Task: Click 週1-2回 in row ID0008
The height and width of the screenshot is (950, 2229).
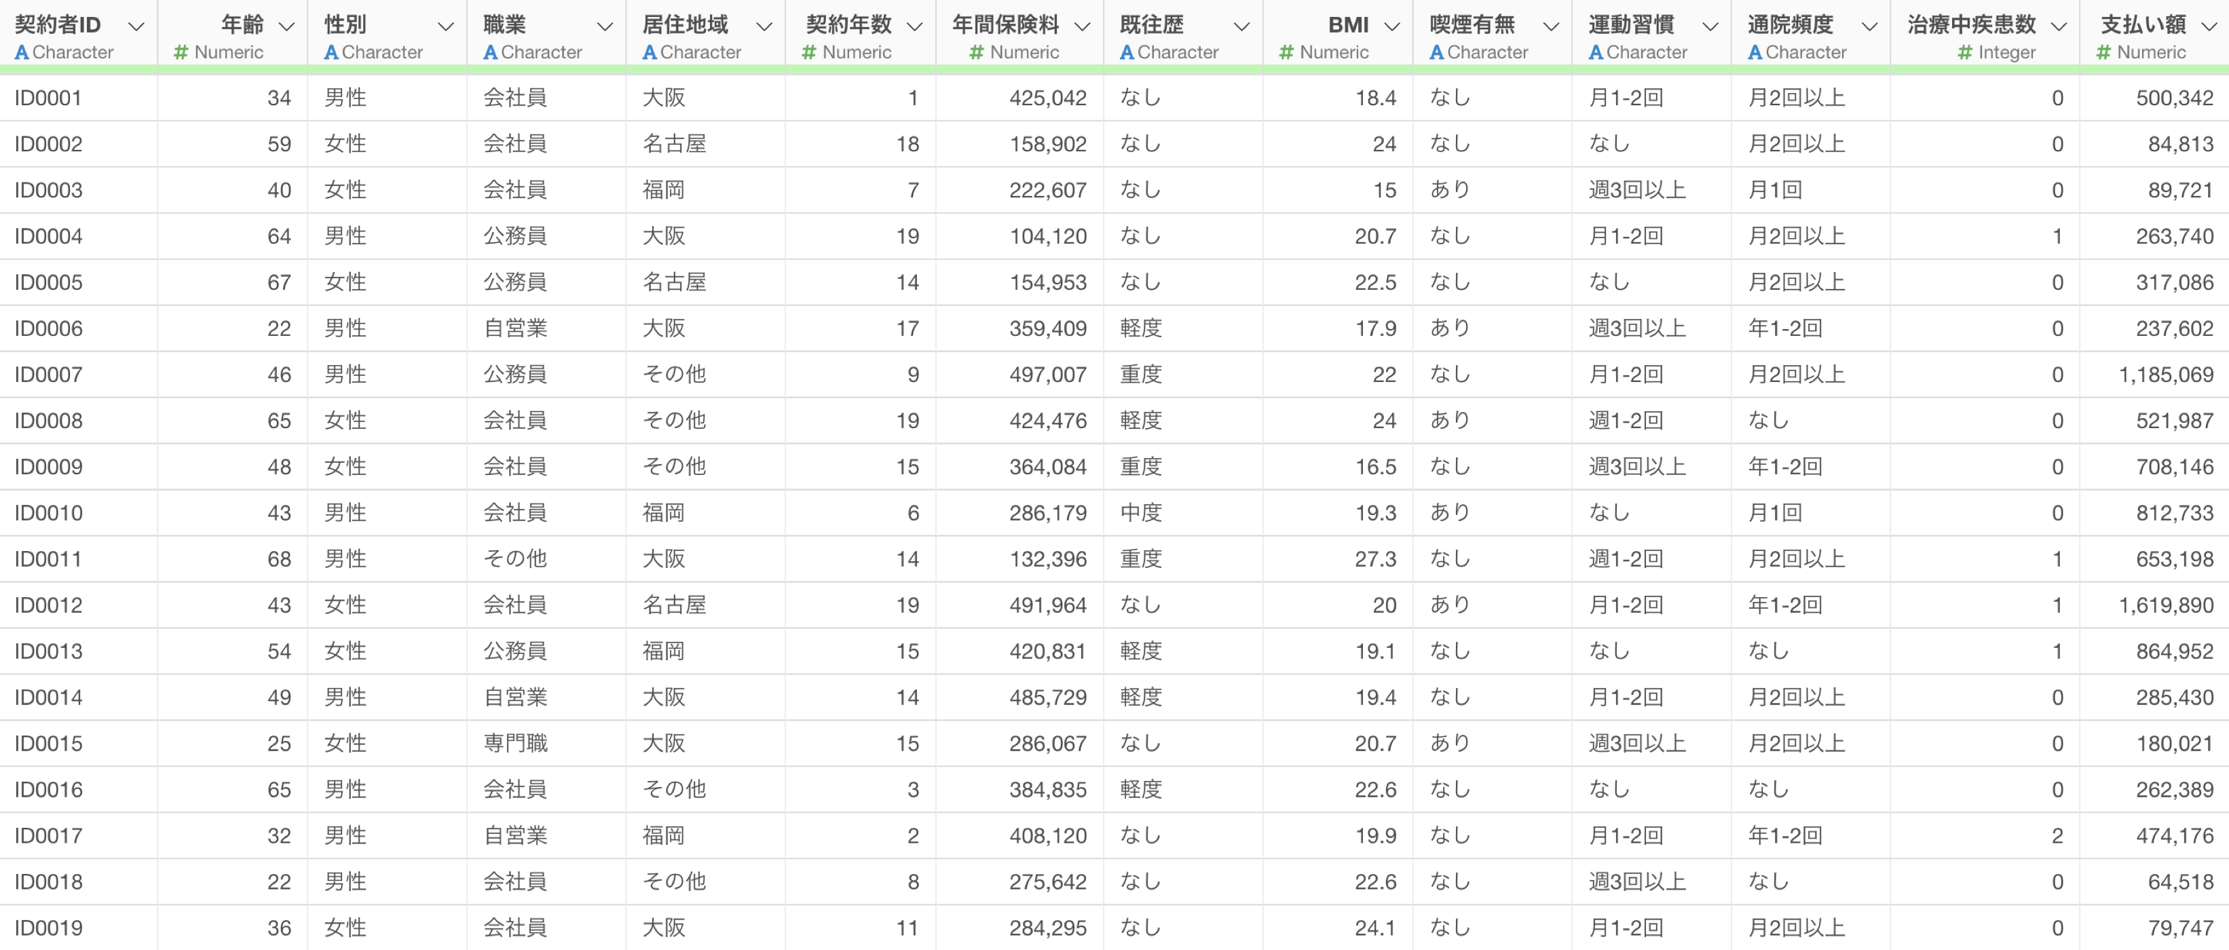Action: (1626, 421)
